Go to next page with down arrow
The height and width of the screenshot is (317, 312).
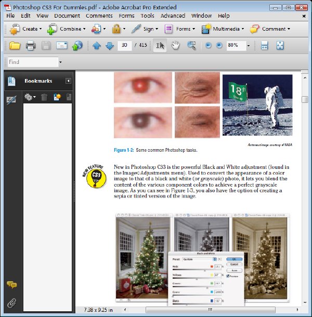[x=110, y=46]
